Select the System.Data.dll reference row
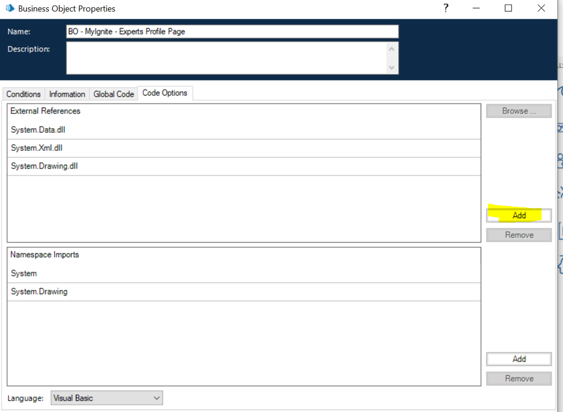 244,130
